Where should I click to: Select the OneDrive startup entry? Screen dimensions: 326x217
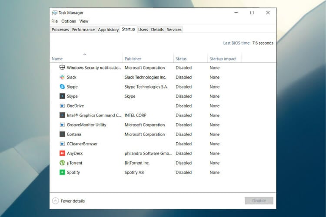pos(75,106)
